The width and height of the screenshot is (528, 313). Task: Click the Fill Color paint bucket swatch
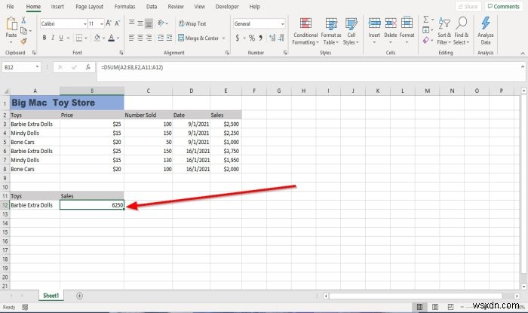click(97, 38)
